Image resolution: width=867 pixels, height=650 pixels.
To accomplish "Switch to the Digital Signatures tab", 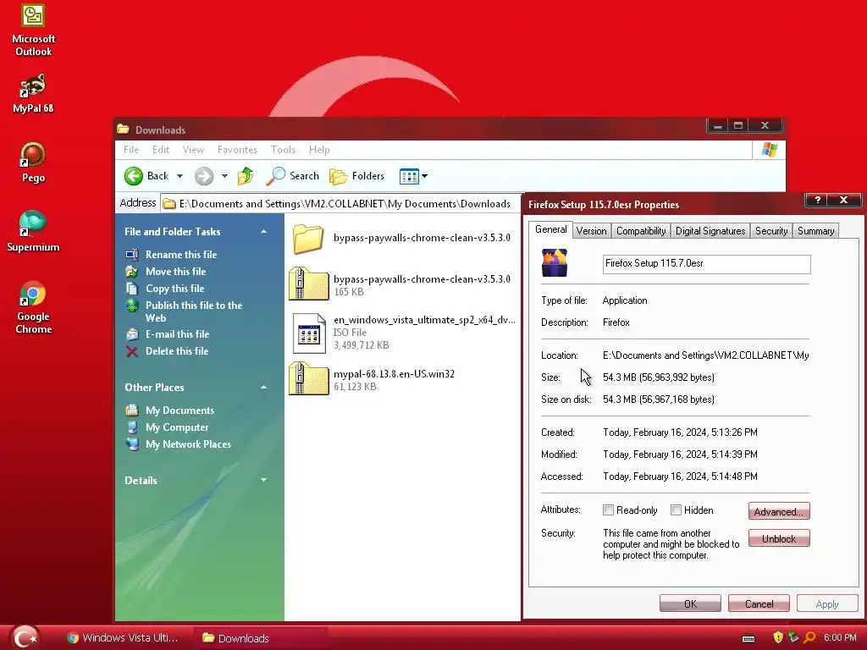I will click(x=710, y=231).
